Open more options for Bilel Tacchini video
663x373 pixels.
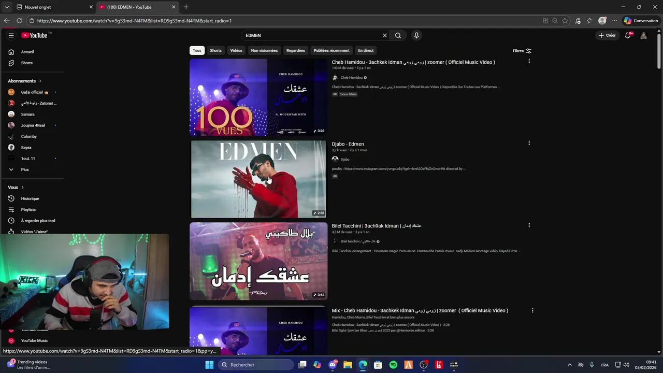coord(529,225)
